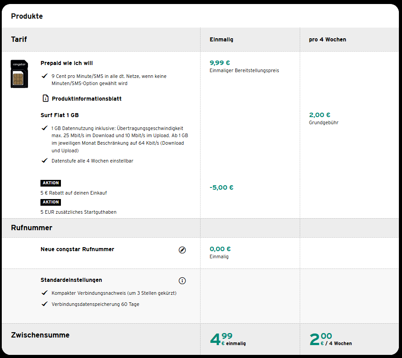
Task: Click the -5,00 € discount amount
Action: click(x=221, y=187)
